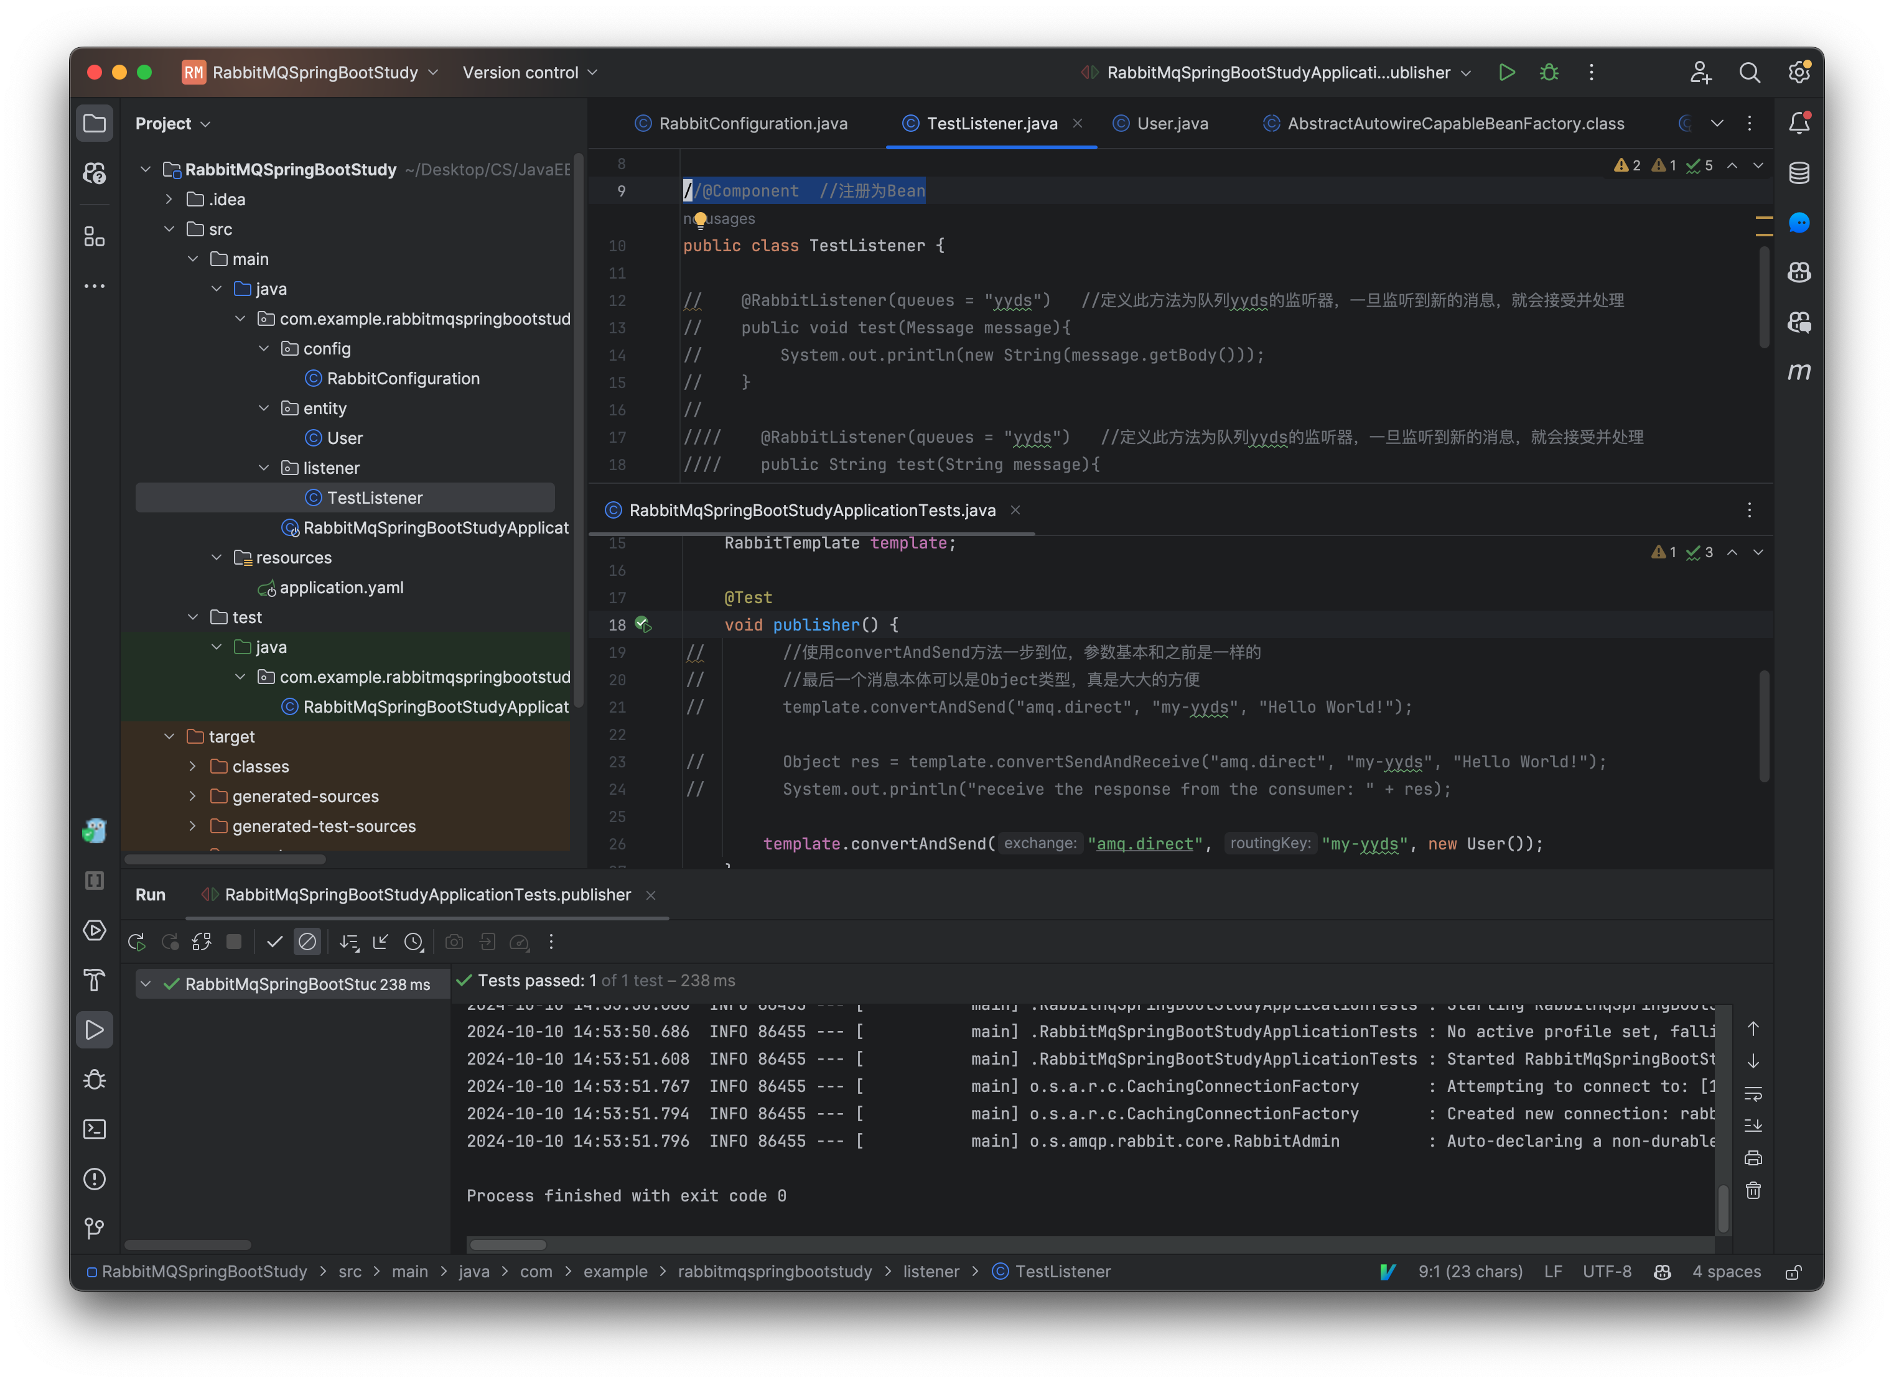
Task: Print the console output
Action: point(1753,1158)
